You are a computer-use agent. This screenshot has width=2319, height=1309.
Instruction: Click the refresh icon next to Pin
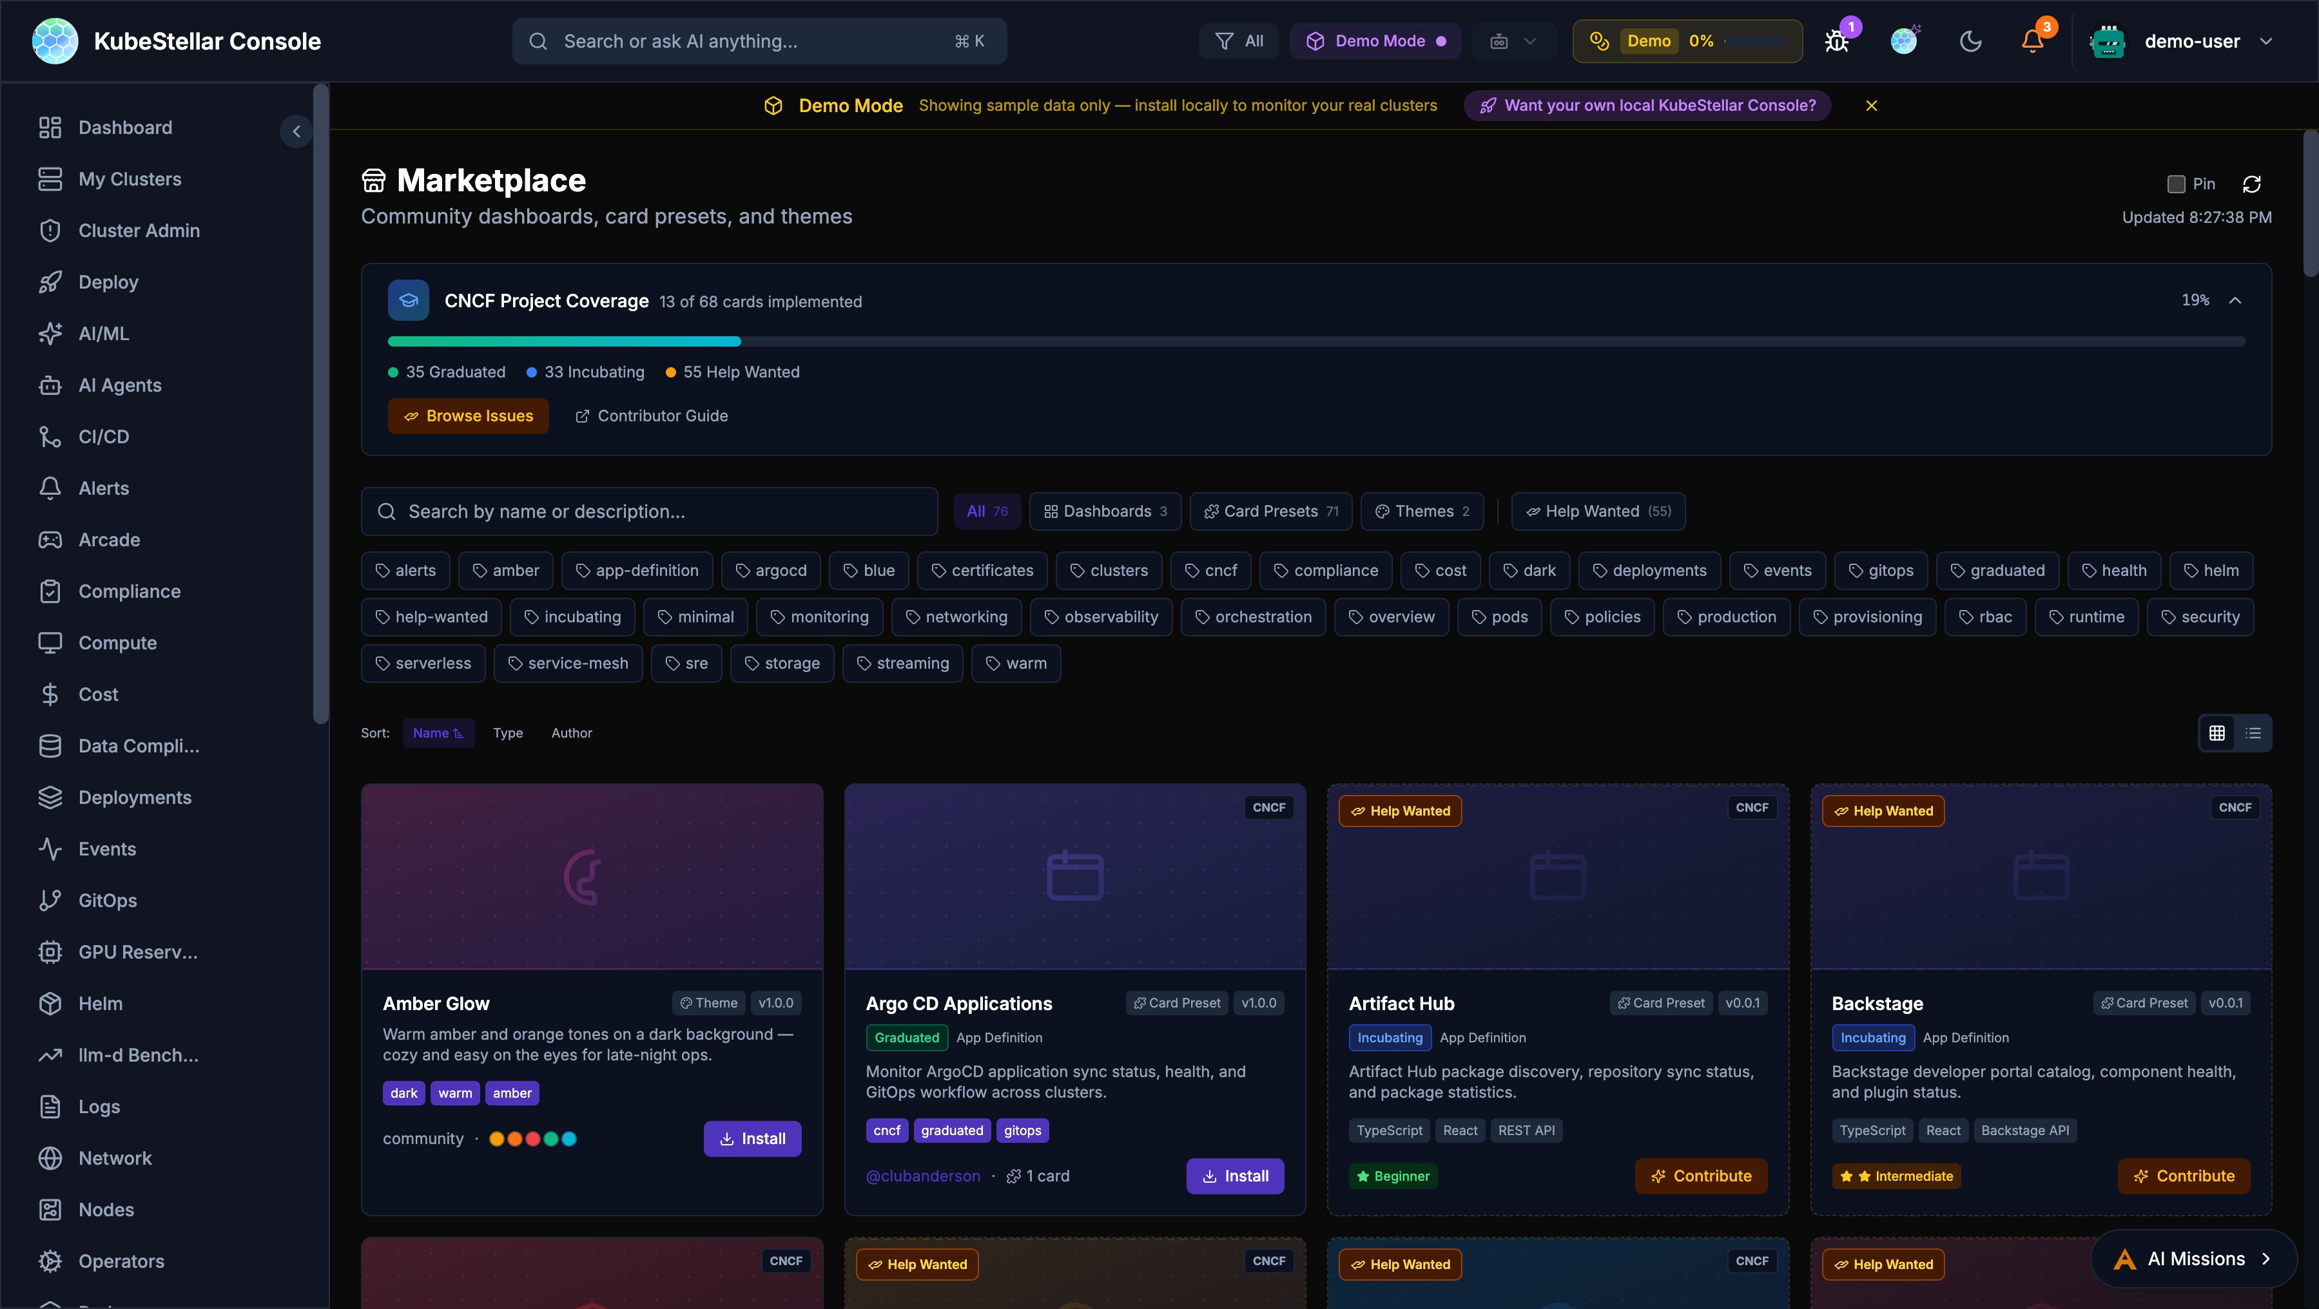pos(2251,184)
